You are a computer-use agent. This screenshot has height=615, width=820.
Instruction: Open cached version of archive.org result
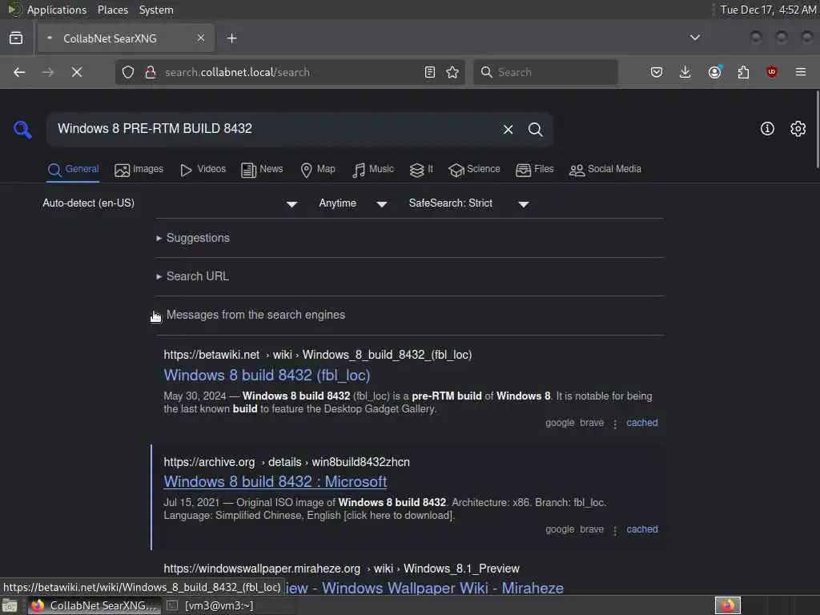(642, 529)
